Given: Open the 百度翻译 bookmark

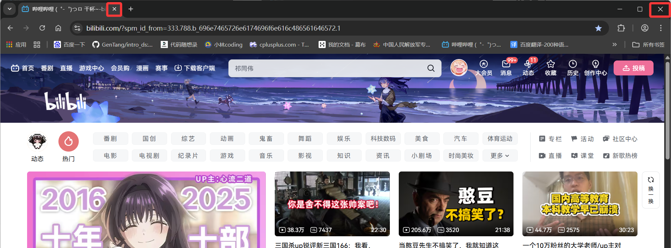Looking at the screenshot, I should pos(540,44).
